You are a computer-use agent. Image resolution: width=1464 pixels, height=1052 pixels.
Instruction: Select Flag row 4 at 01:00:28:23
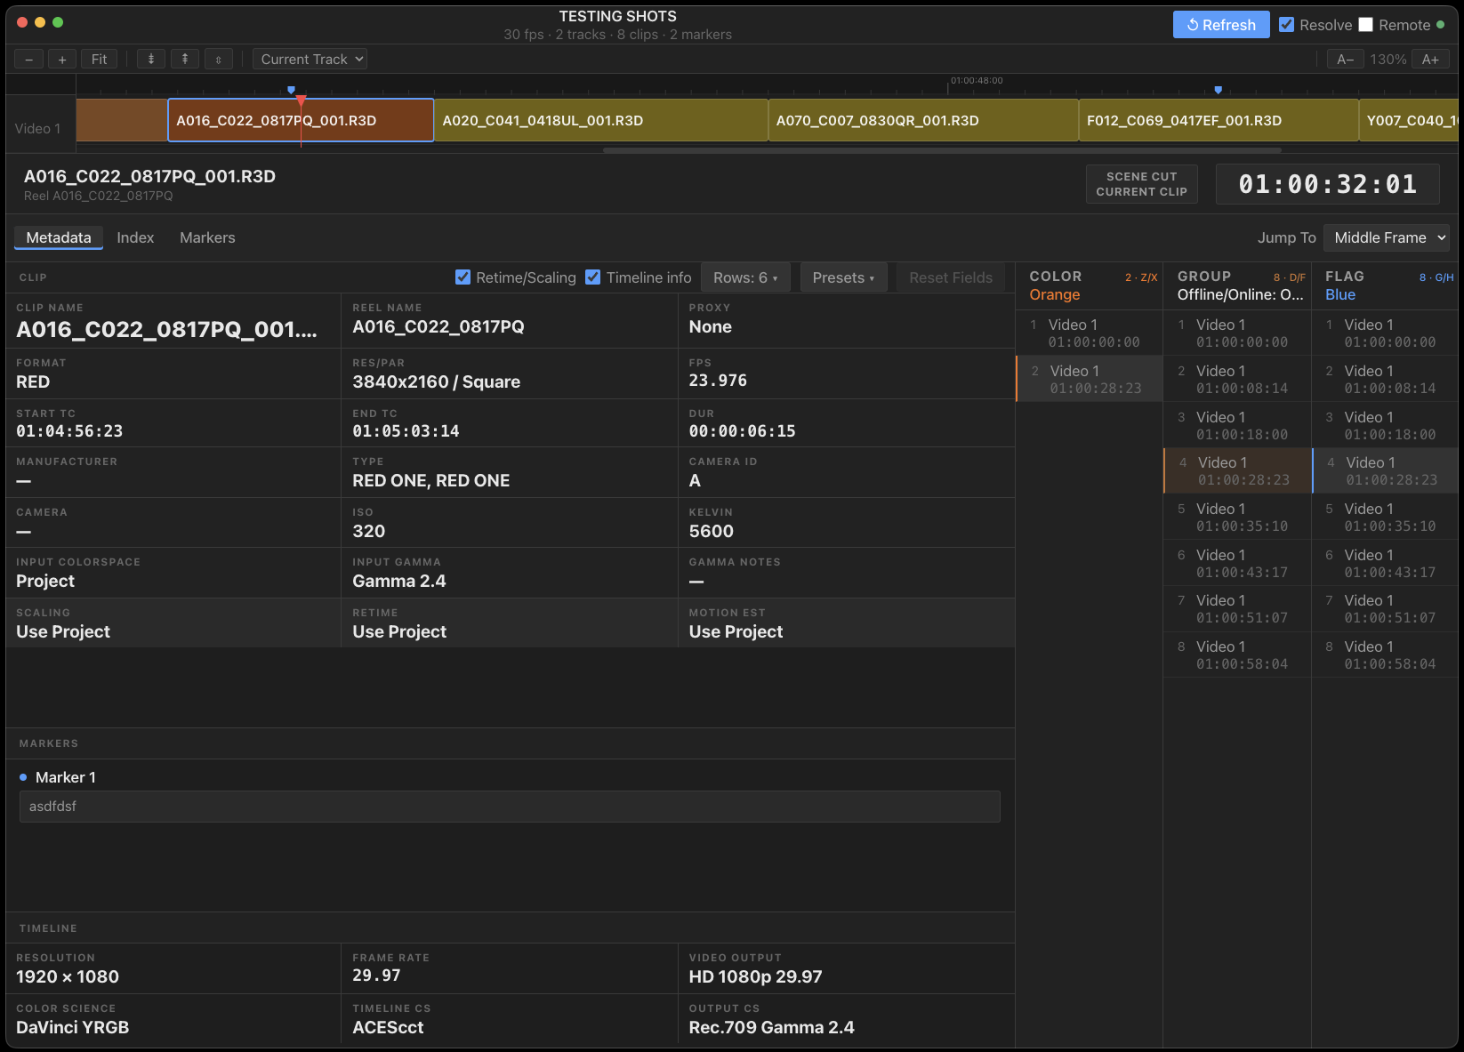(1386, 471)
